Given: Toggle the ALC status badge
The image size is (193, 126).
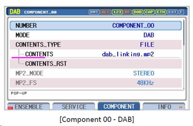Looking at the screenshot, I should pyautogui.click(x=106, y=12).
